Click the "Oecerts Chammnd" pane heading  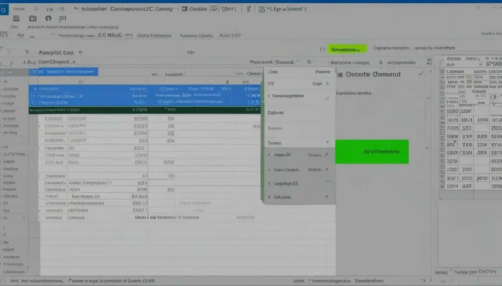tap(373, 75)
